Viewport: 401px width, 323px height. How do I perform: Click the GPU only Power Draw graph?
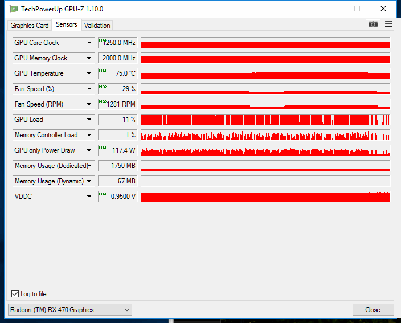pyautogui.click(x=265, y=150)
